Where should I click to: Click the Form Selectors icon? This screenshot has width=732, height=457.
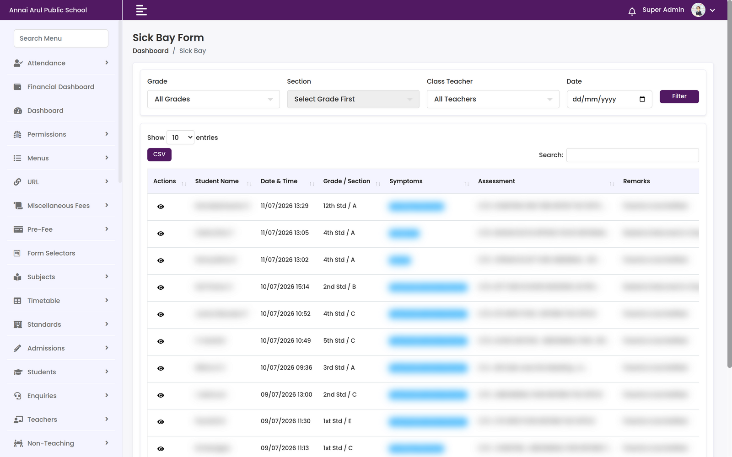tap(17, 253)
